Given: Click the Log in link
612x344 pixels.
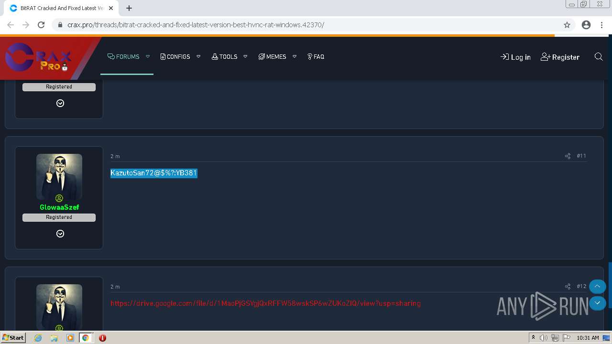Looking at the screenshot, I should click(515, 57).
